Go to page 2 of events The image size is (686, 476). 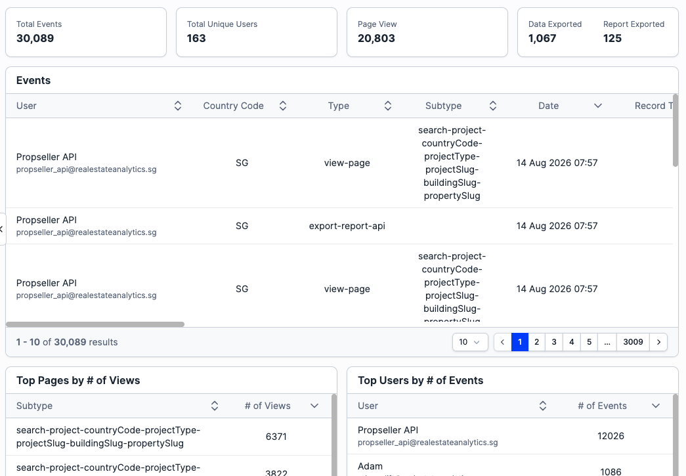[x=536, y=342]
